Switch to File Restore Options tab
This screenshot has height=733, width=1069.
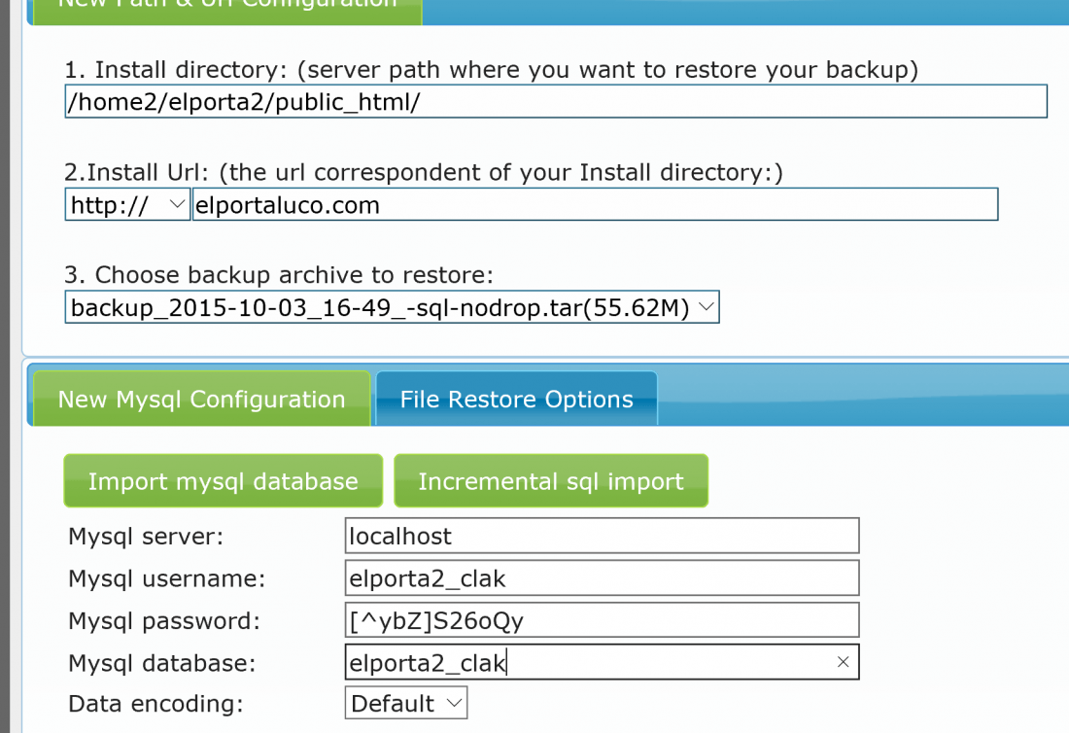tap(516, 399)
